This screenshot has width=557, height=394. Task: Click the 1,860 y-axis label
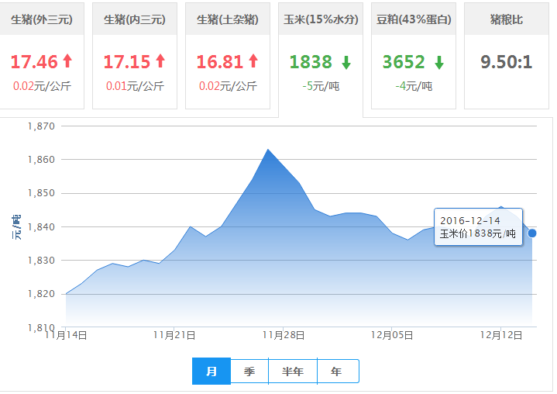(x=41, y=160)
